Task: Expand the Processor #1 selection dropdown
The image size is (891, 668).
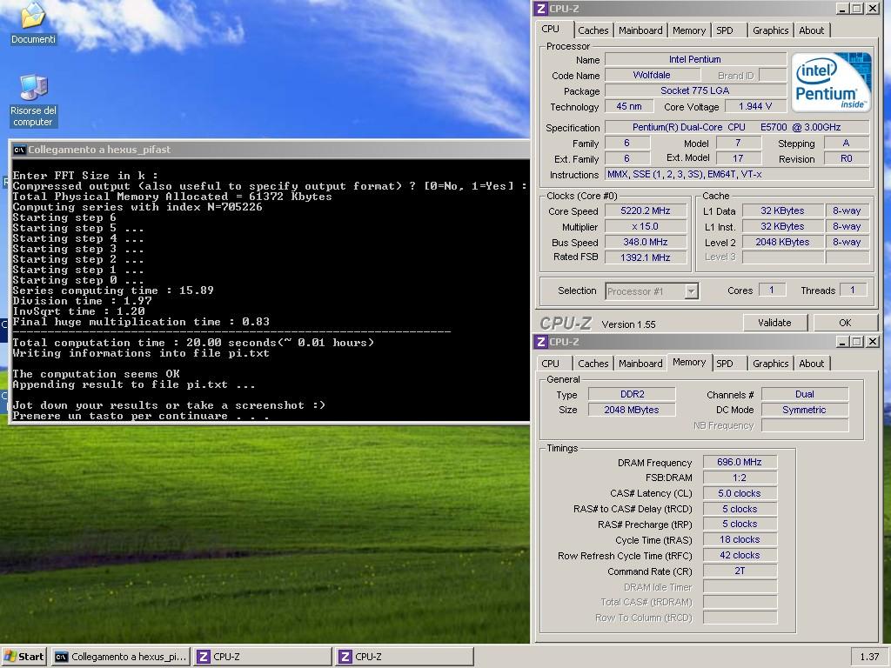Action: [x=691, y=291]
